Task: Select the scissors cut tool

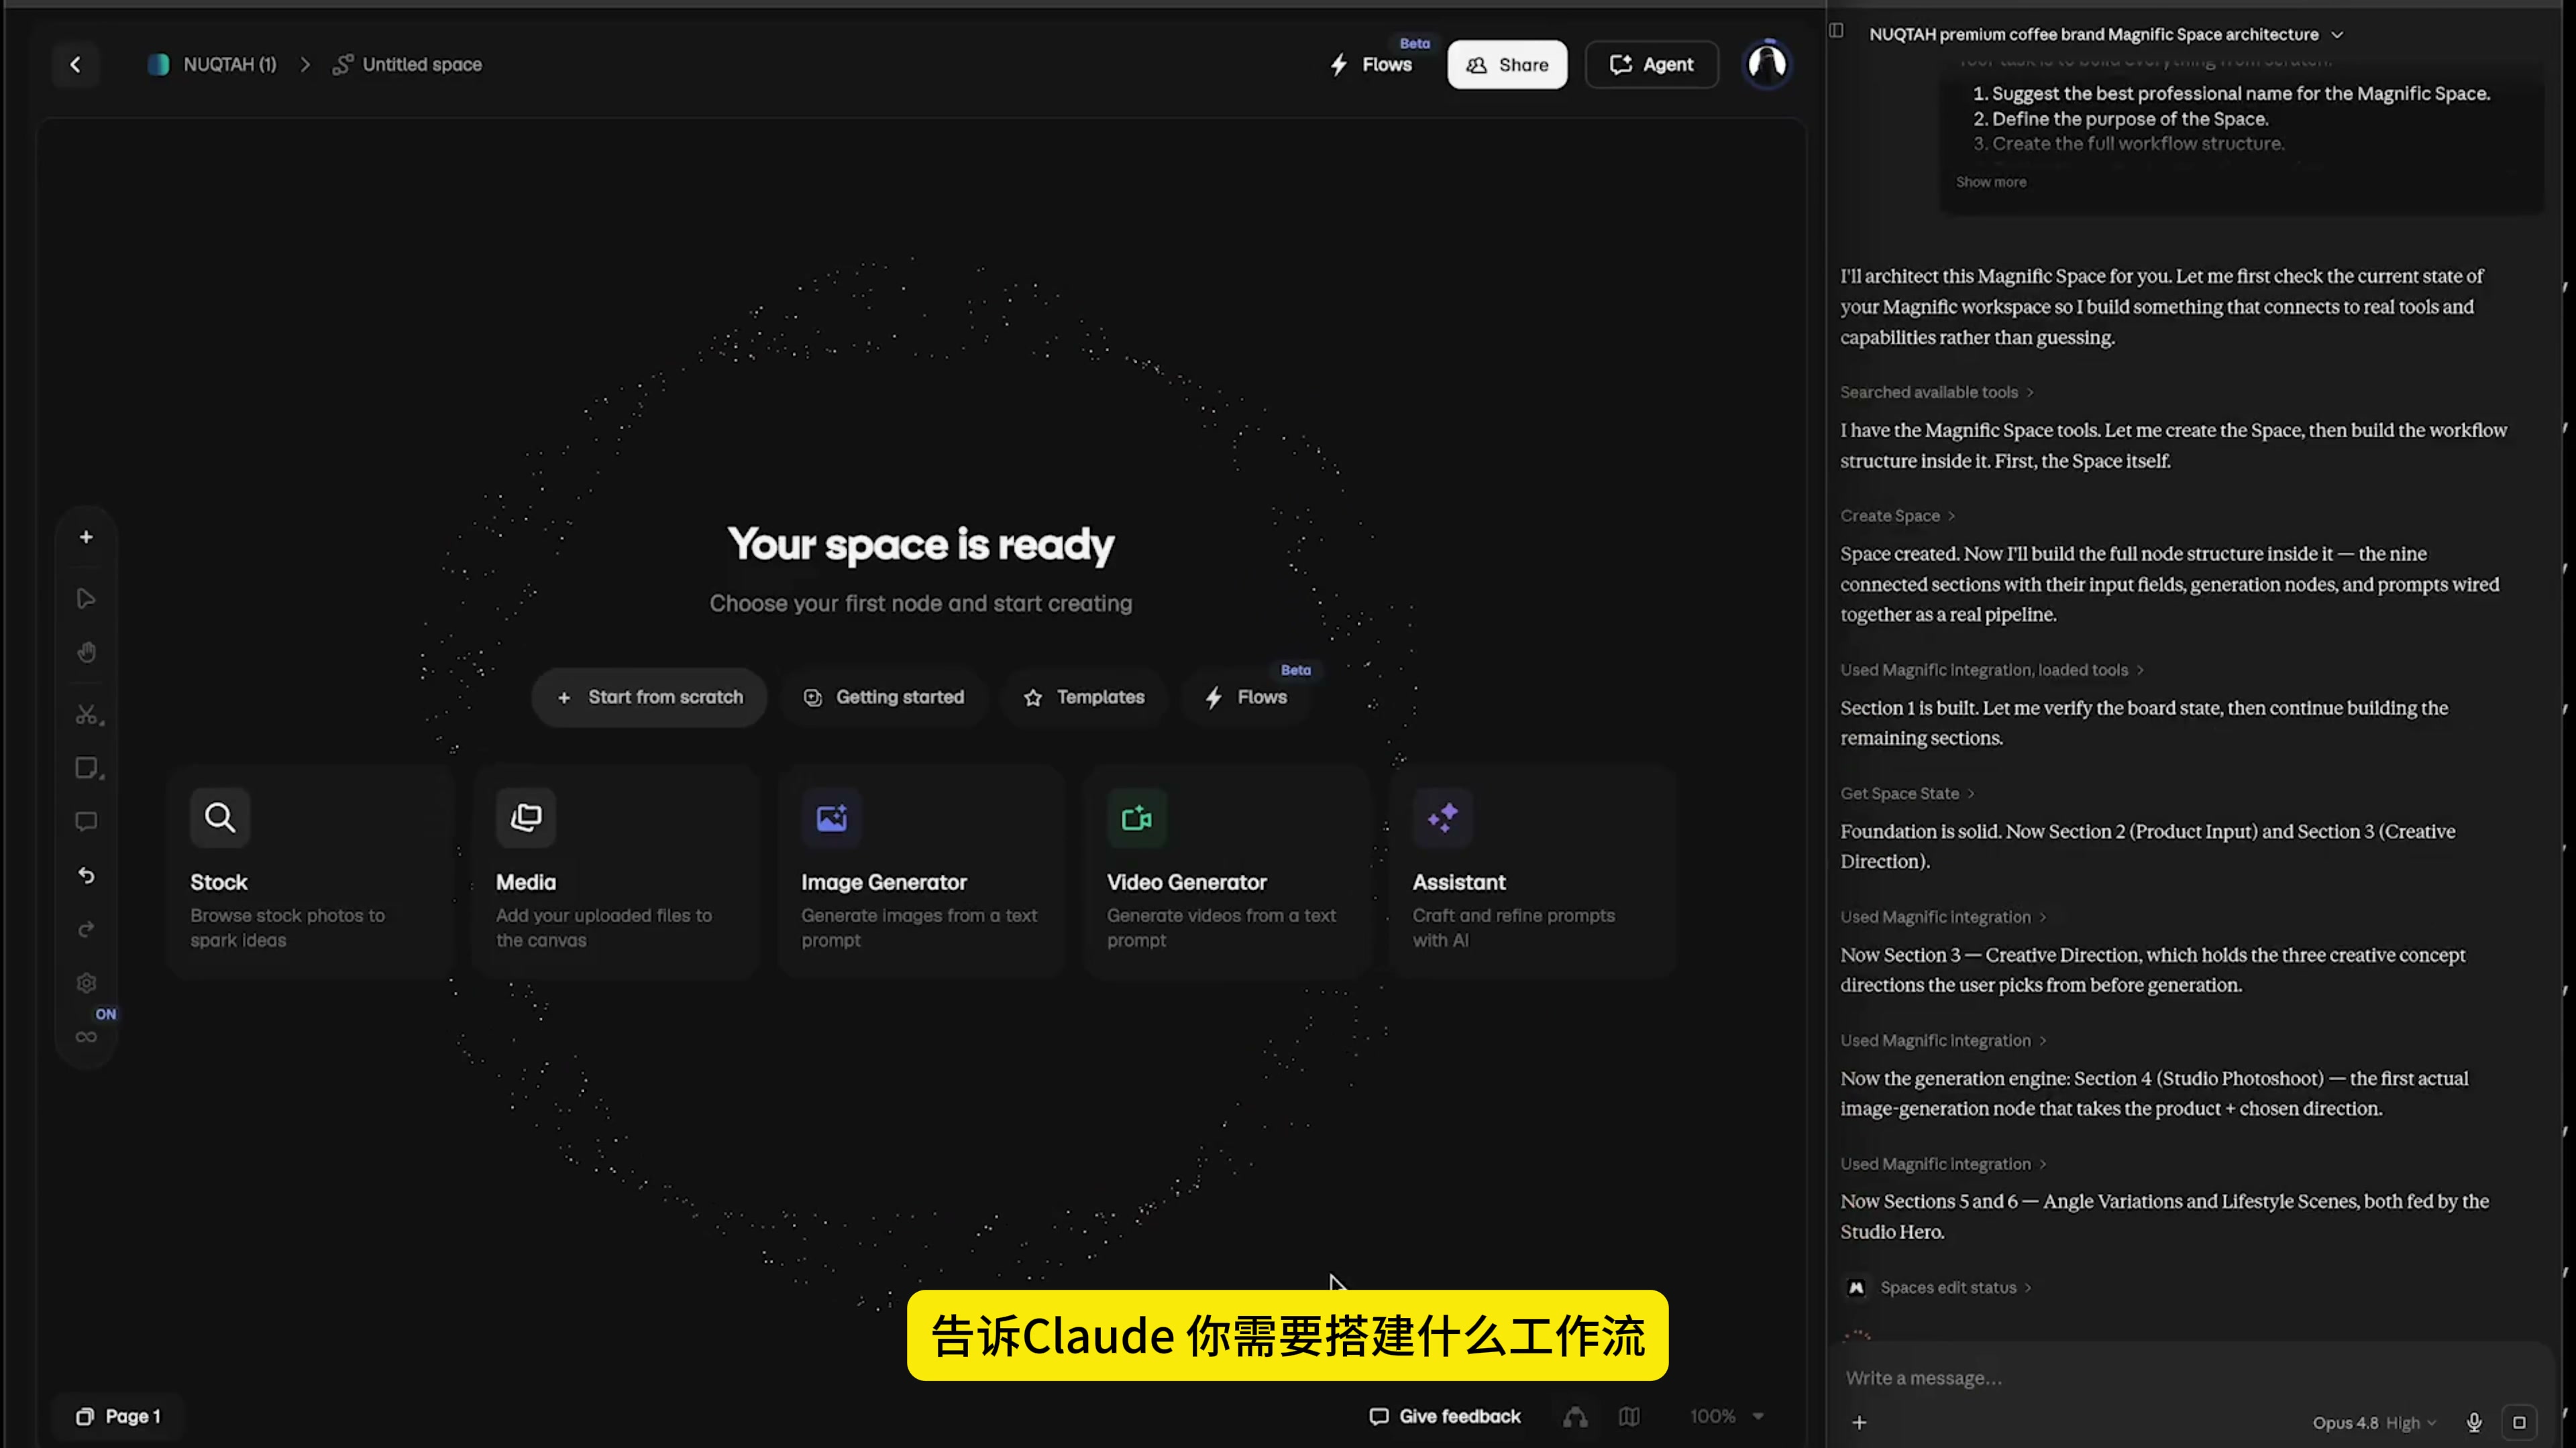Action: 88,715
